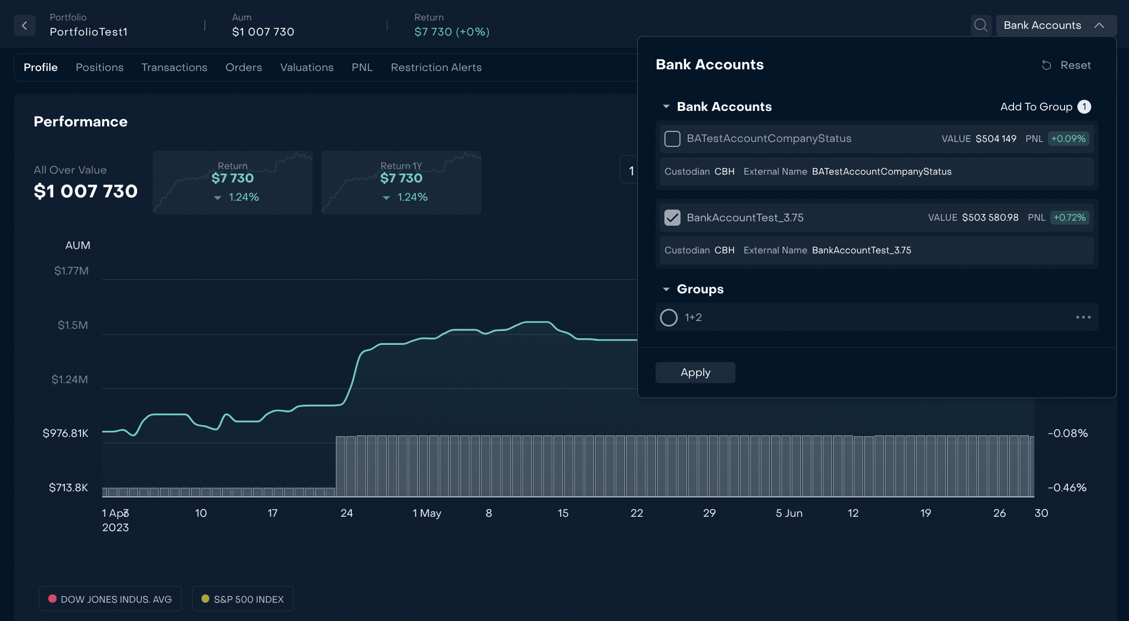Collapse the Bank Accounts dropdown in the header
The width and height of the screenshot is (1129, 621).
click(x=1099, y=26)
